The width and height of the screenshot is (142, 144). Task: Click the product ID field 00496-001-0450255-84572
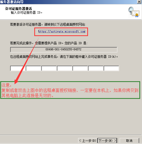tap(64, 50)
